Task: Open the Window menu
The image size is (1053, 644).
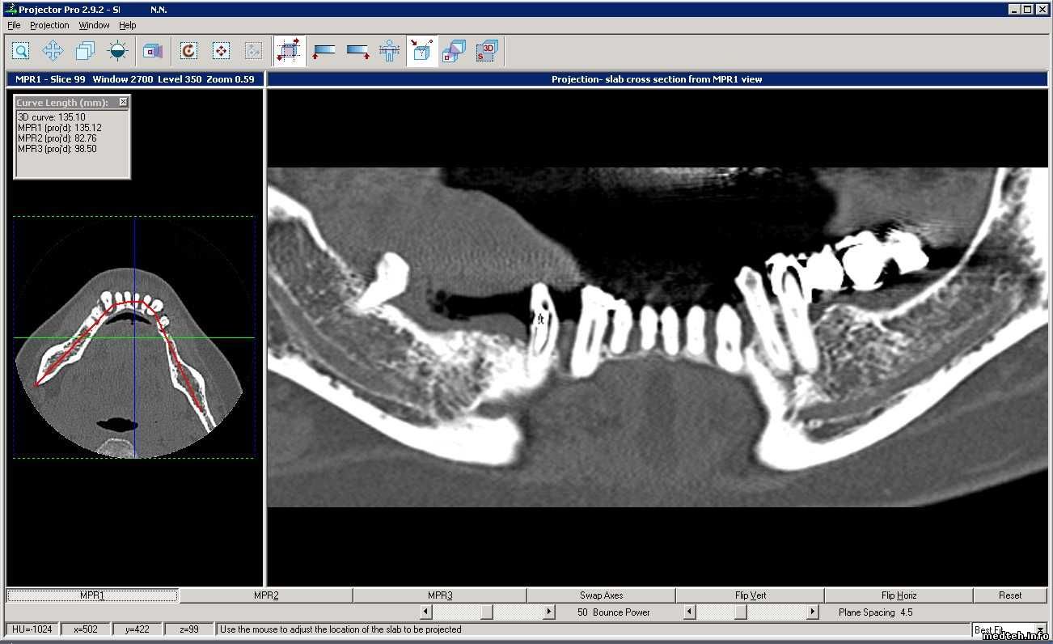Action: [x=94, y=25]
